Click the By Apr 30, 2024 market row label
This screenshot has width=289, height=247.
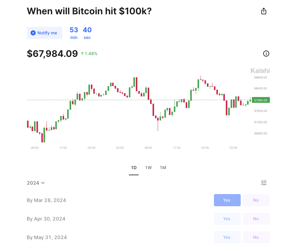pyautogui.click(x=46, y=219)
